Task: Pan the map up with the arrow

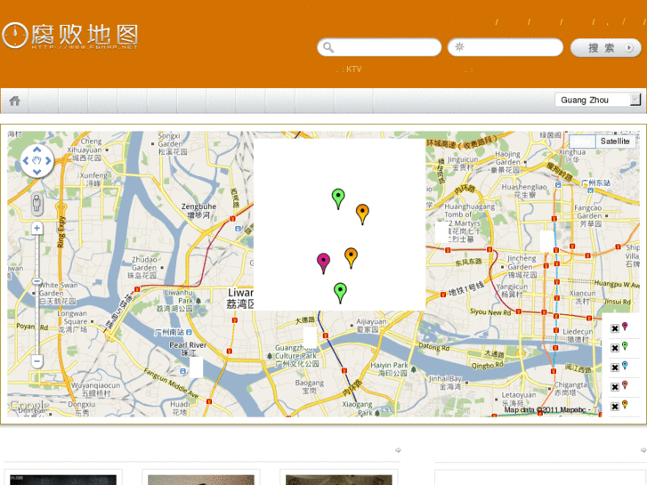Action: [37, 150]
